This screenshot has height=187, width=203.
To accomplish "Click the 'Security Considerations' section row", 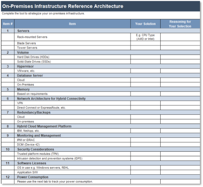I will coord(101,149).
